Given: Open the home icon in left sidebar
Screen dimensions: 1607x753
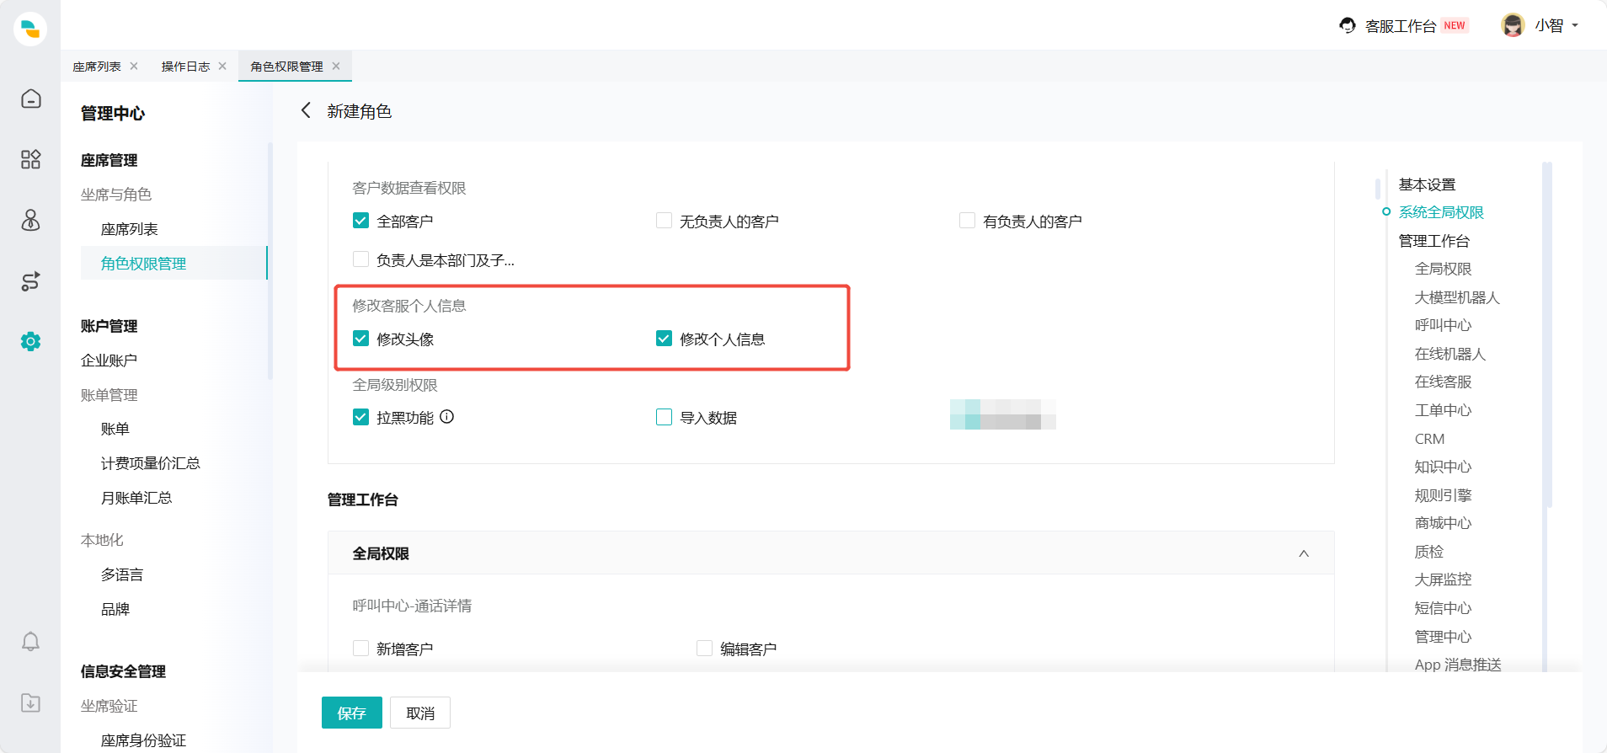Looking at the screenshot, I should tap(31, 99).
